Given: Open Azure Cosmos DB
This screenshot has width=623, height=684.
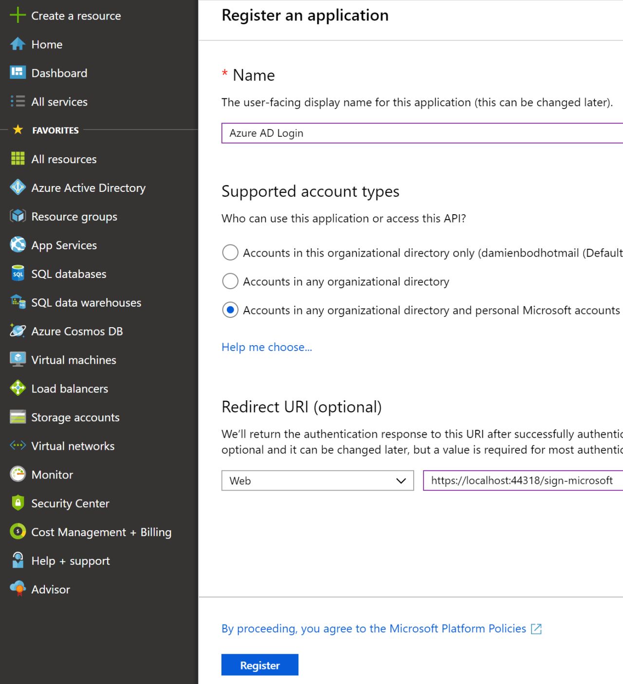Looking at the screenshot, I should tap(76, 331).
